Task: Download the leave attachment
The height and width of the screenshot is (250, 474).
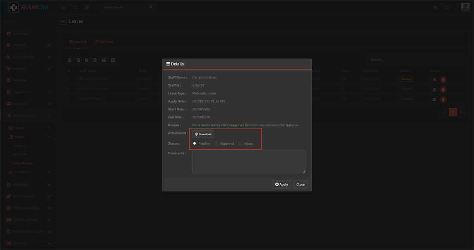Action: (x=203, y=134)
